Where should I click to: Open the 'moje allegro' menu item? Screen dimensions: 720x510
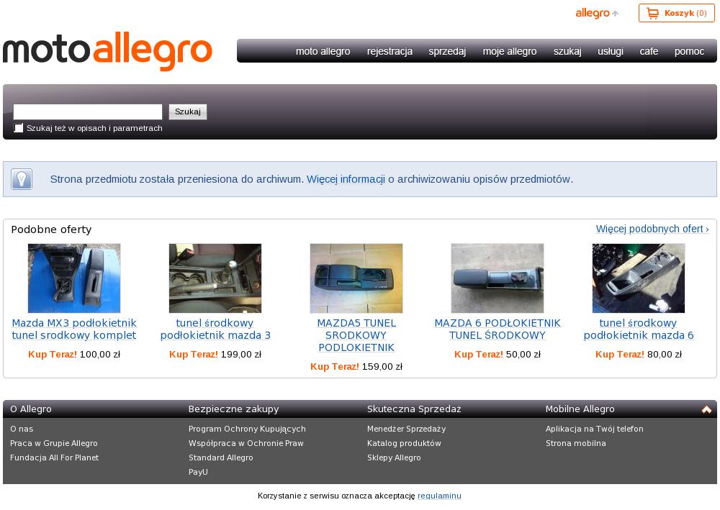(x=510, y=51)
